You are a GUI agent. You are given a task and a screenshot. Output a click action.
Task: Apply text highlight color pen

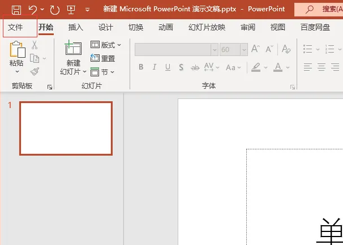(x=256, y=67)
